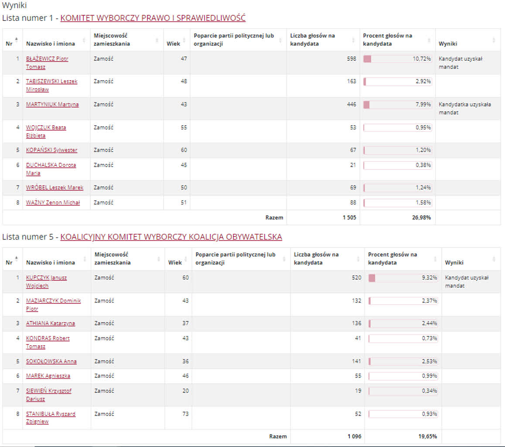
Task: Sort the PiS table by Nr column icon
Action: click(x=17, y=40)
